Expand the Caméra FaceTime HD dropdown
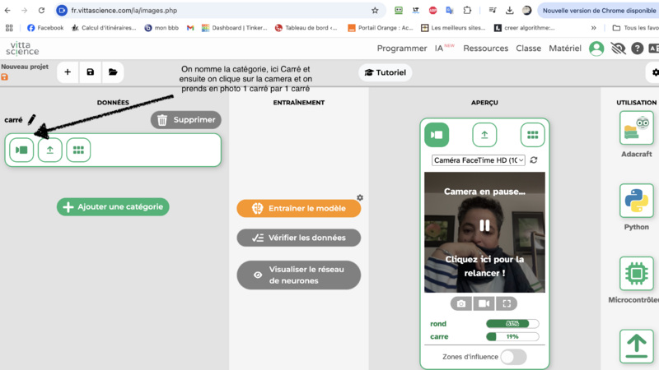The image size is (659, 370). 479,160
